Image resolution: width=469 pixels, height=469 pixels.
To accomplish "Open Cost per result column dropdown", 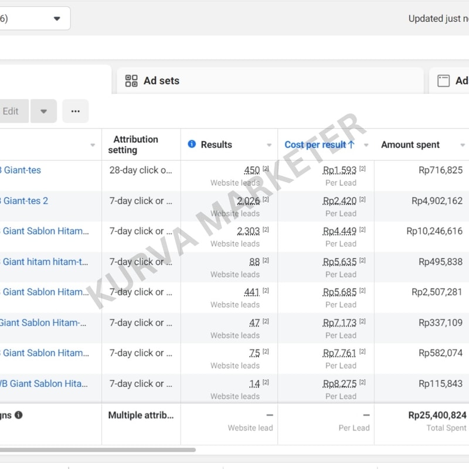I will tap(366, 145).
